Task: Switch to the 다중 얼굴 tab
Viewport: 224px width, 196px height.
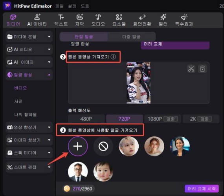Action: click(131, 37)
